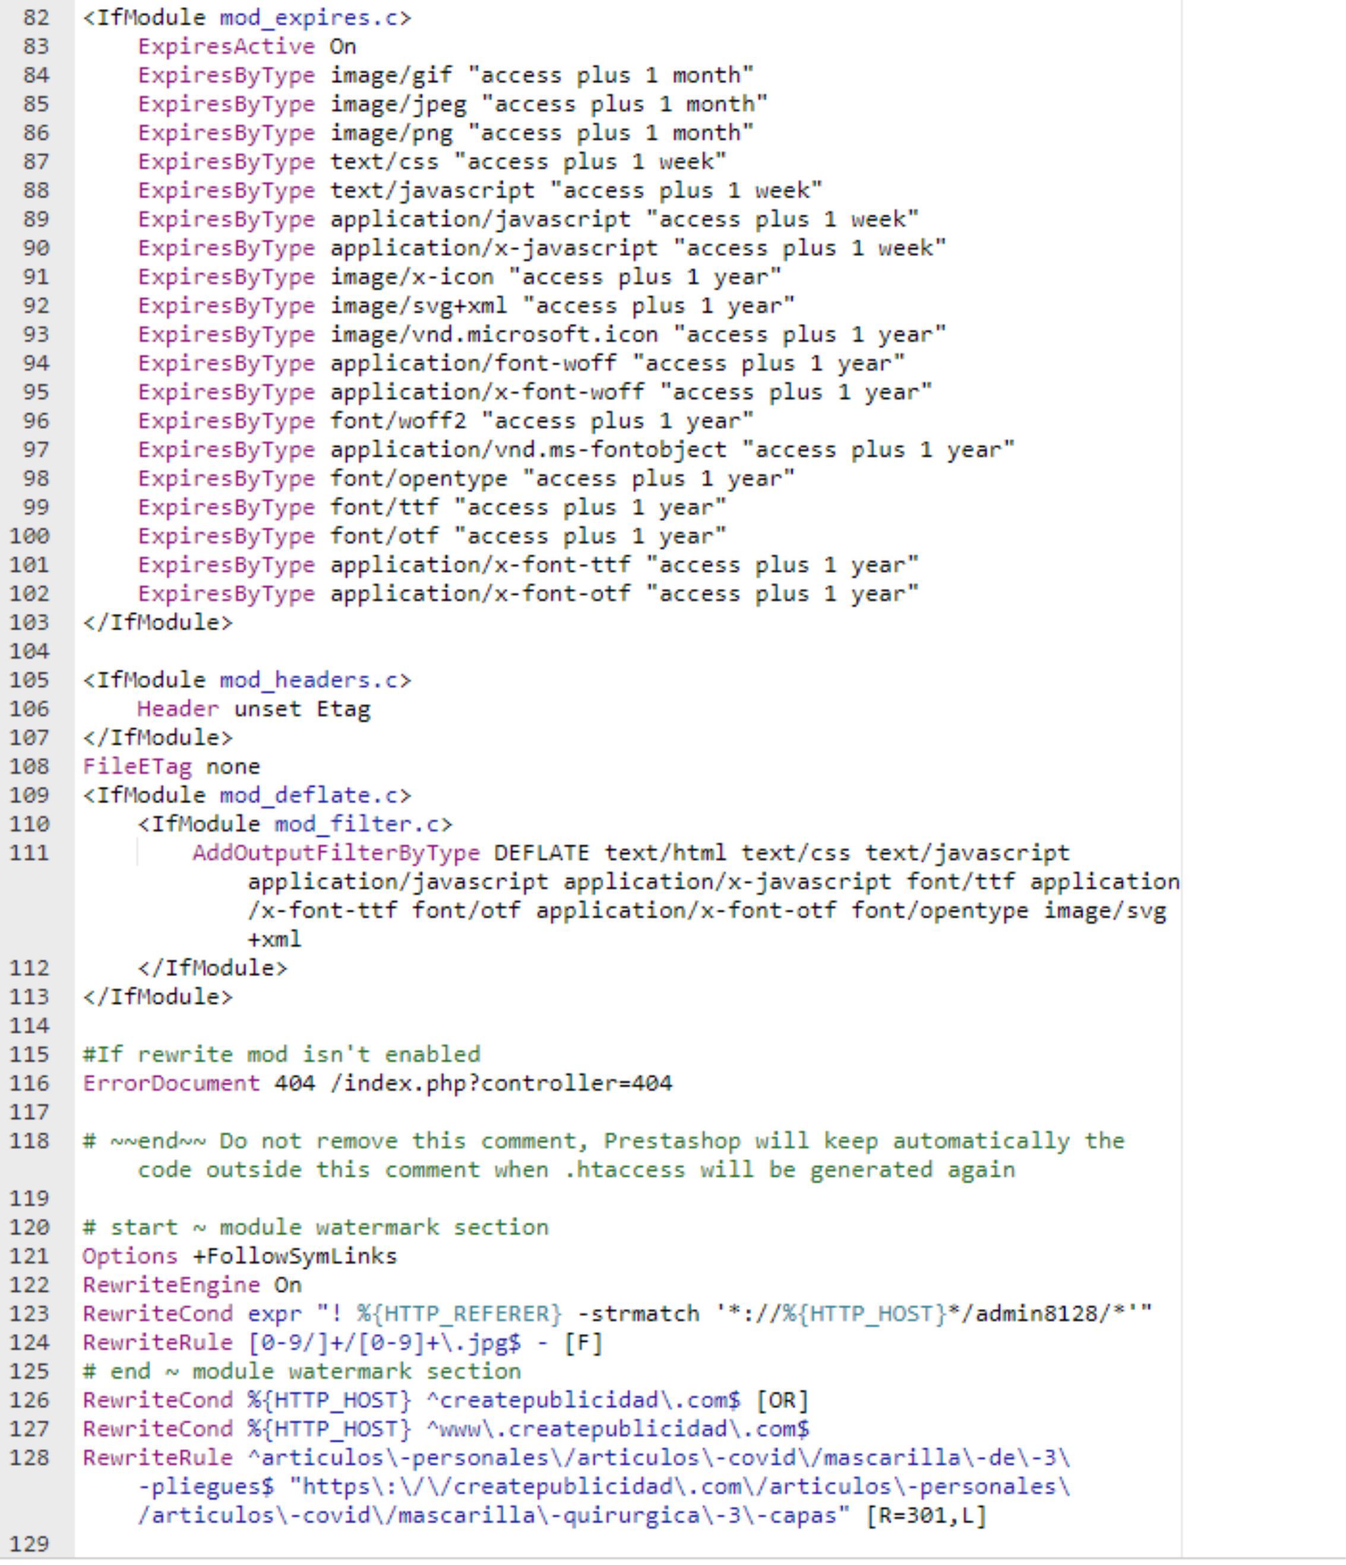Click line number 82 in the gutter
1346x1565 pixels.
click(36, 17)
